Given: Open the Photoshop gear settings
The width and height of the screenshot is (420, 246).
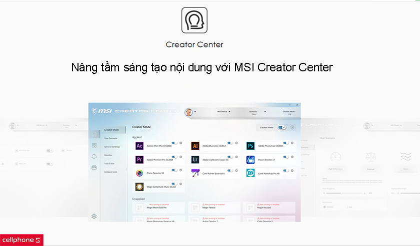Looking at the screenshot, I should point(292,143).
